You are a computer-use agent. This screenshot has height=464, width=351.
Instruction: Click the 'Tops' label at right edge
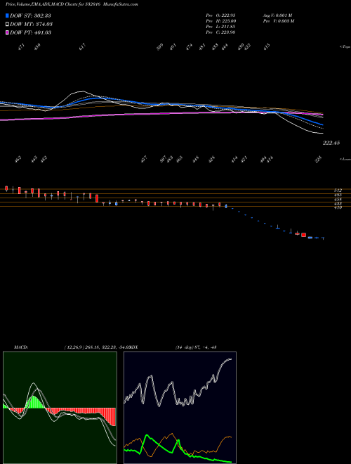click(x=345, y=47)
